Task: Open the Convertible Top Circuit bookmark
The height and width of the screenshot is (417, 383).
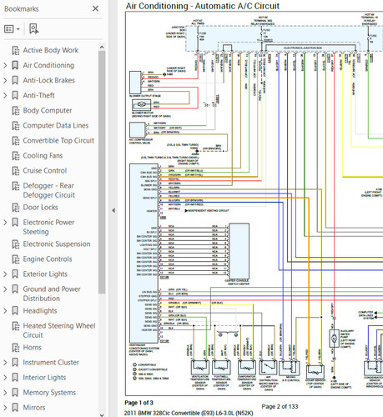Action: coord(58,140)
